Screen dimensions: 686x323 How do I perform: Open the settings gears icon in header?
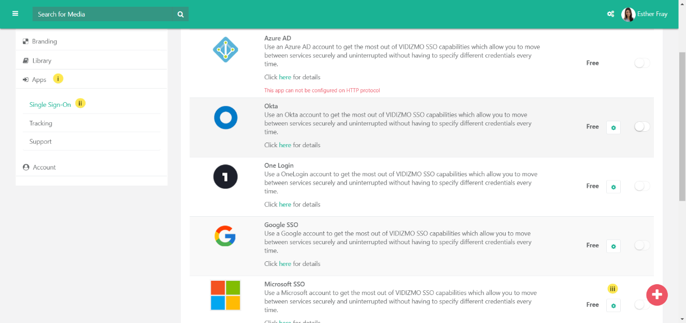tap(610, 14)
